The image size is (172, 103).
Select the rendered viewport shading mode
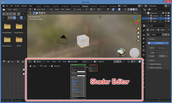(136, 9)
